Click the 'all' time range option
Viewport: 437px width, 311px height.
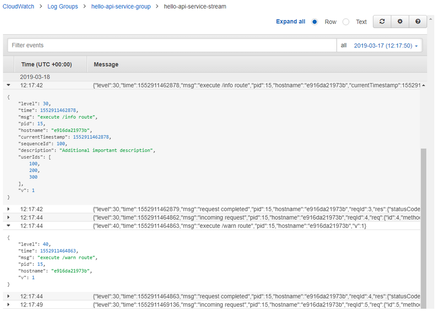click(344, 46)
